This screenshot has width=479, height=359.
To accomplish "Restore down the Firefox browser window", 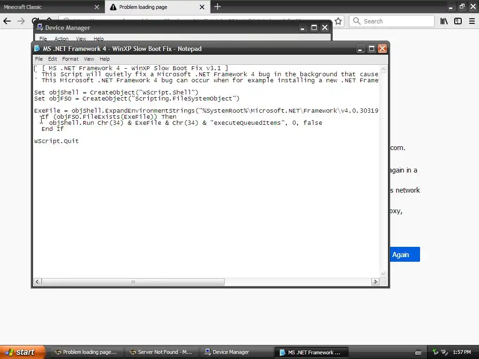I will 462,7.
